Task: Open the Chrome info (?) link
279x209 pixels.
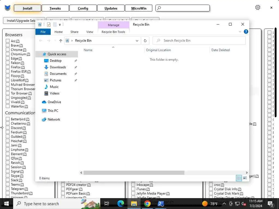Action: click(x=25, y=50)
